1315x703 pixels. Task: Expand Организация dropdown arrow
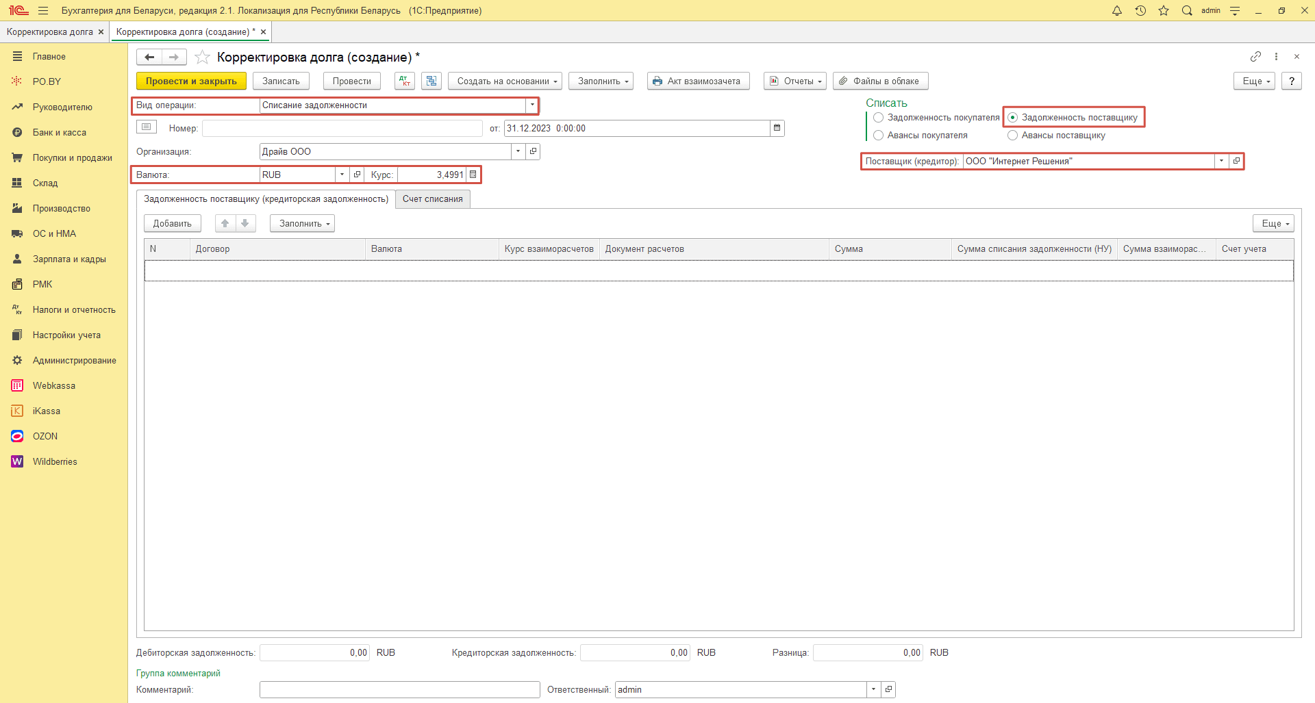(518, 151)
